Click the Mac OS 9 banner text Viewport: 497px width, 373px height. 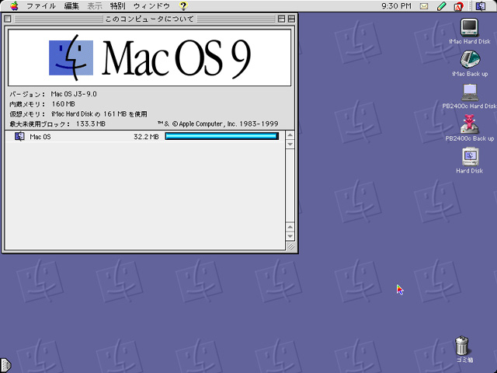click(x=176, y=58)
